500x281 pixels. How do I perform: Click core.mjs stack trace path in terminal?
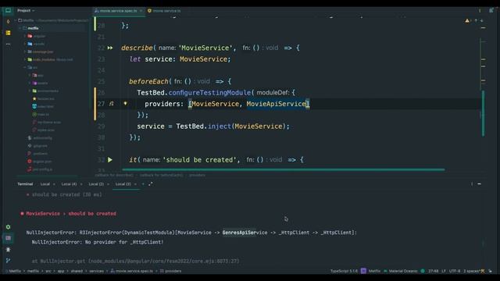[x=163, y=261]
